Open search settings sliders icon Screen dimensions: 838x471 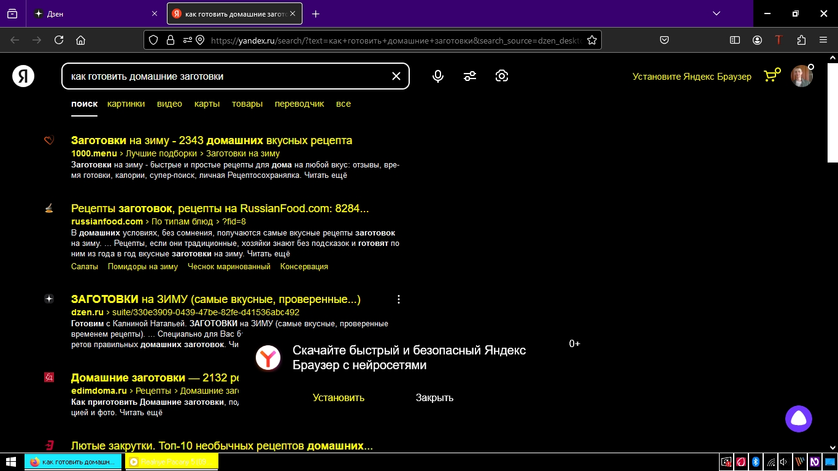click(x=470, y=76)
